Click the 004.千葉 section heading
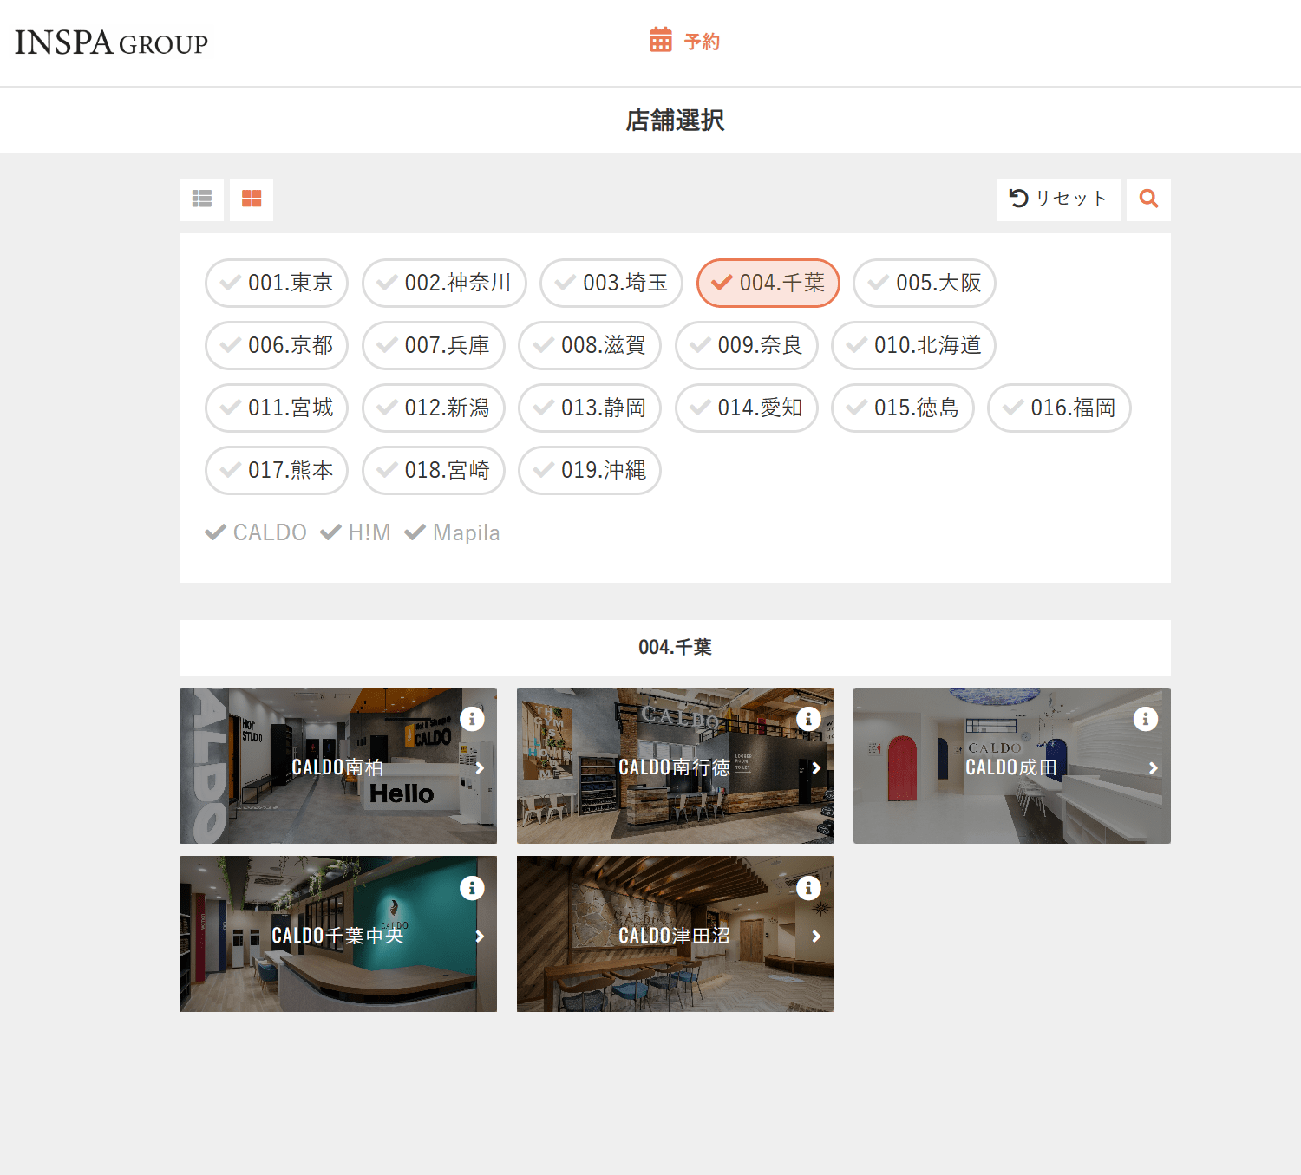This screenshot has height=1175, width=1301. 675,648
